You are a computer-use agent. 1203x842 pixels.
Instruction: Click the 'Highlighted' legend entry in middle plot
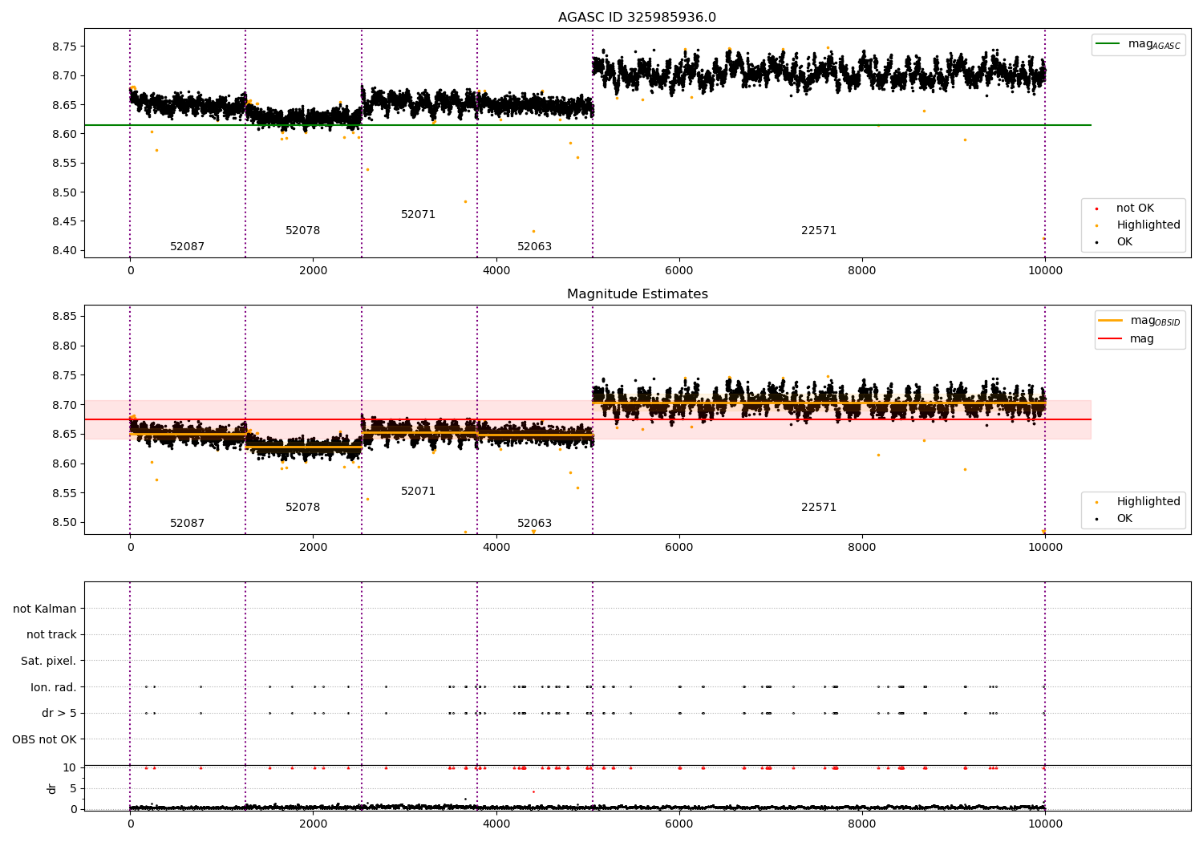click(1148, 502)
